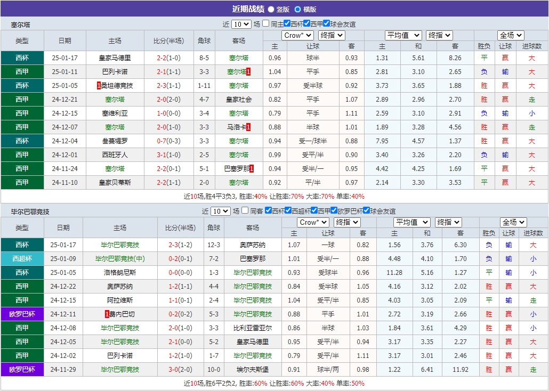
Task: Switch to 竖版 layout
Action: click(271, 9)
